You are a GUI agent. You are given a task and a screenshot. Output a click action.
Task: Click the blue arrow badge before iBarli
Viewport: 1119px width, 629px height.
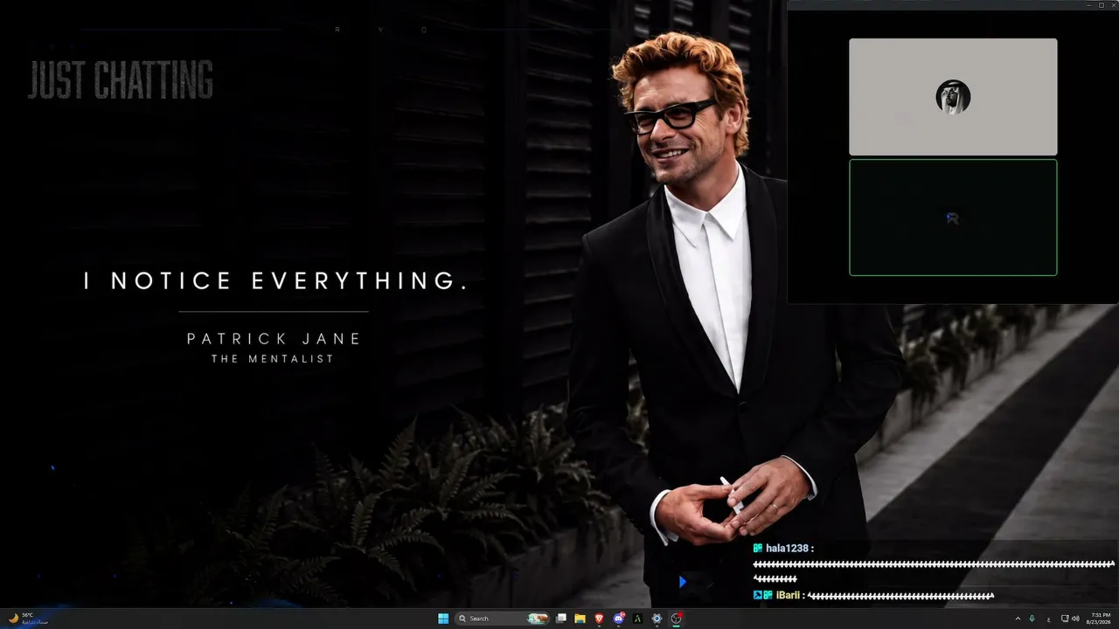click(x=758, y=596)
